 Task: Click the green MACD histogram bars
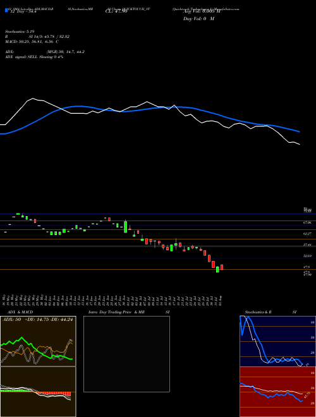tap(16, 390)
